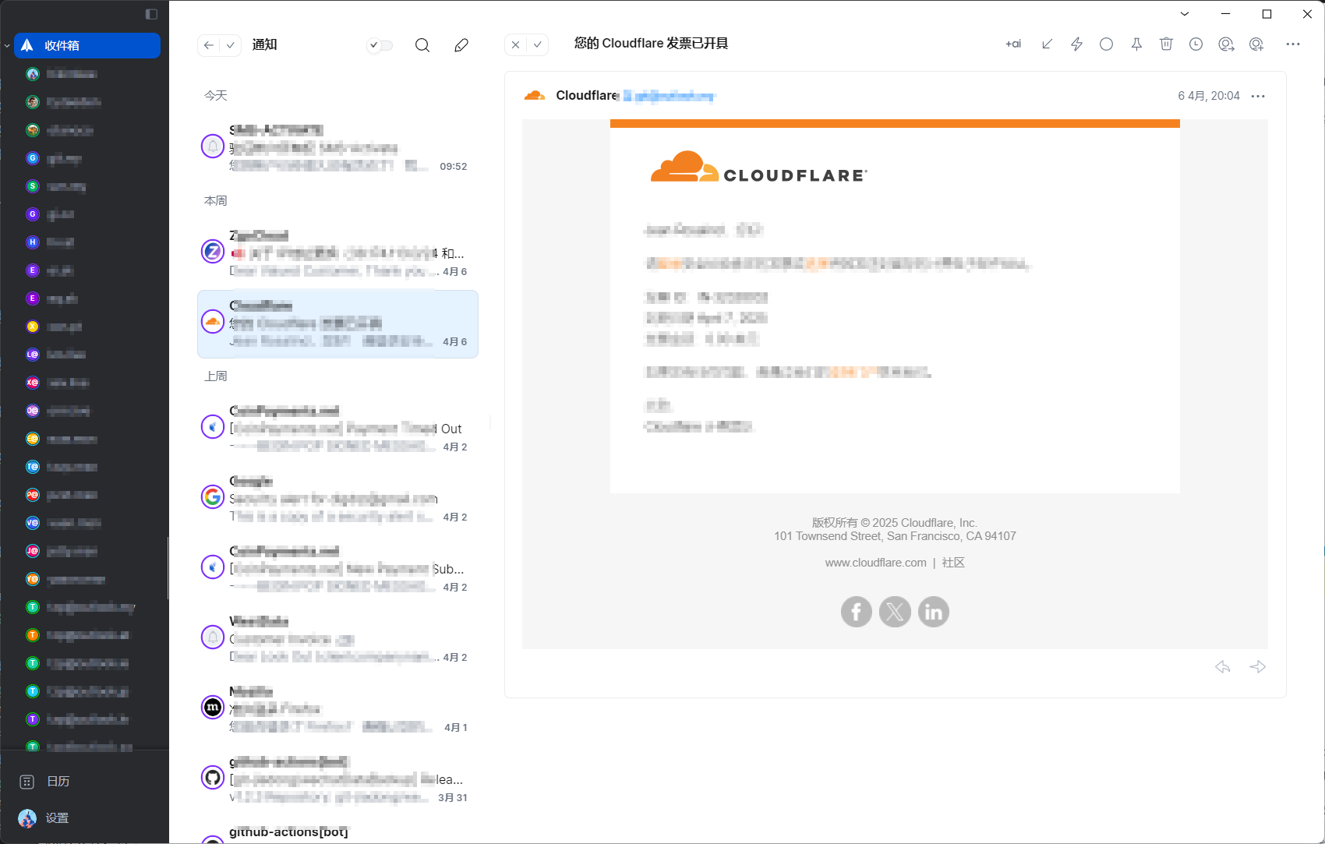Select the yellow X account in the sidebar
The image size is (1325, 844).
pos(33,327)
